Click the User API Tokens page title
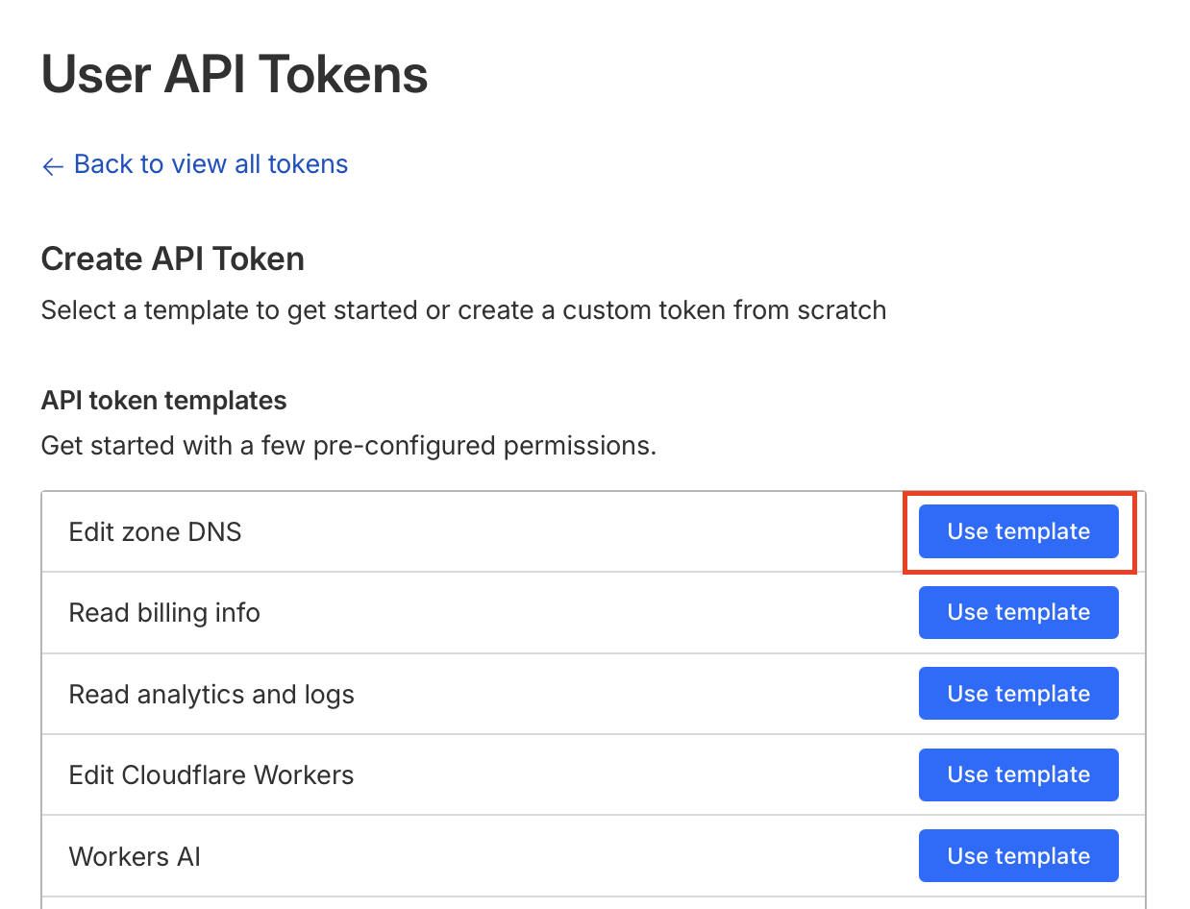 (235, 75)
